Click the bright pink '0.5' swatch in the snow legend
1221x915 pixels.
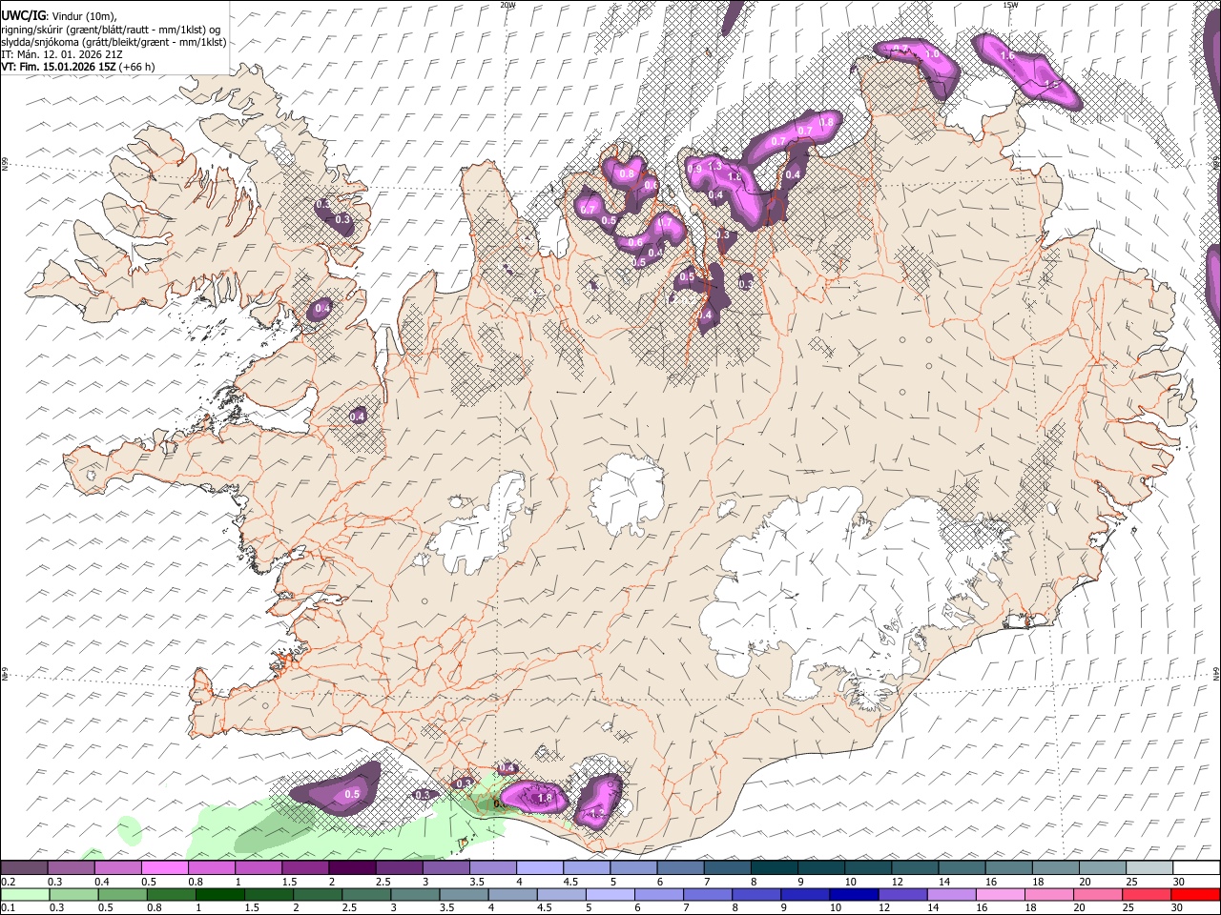[x=164, y=868]
